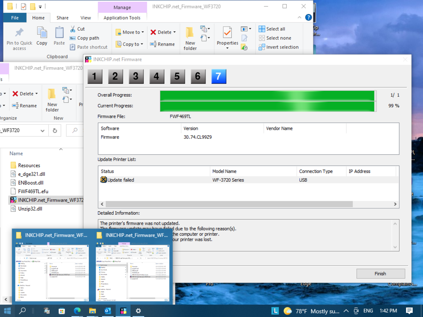Select step 7 in the firmware wizard

tap(218, 76)
